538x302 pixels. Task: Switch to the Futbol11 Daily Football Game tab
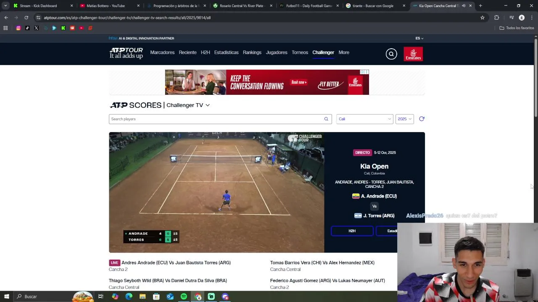[x=309, y=6]
